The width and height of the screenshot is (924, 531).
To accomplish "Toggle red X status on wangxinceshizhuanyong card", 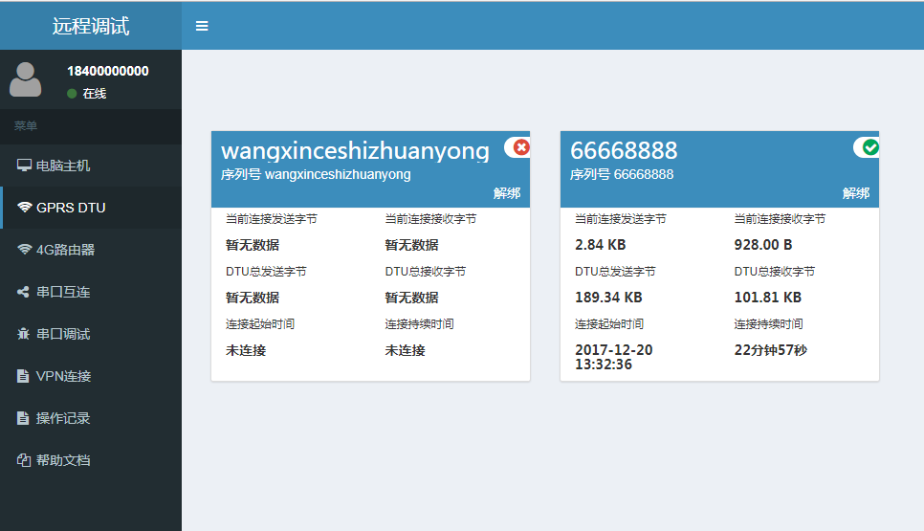I will click(x=520, y=147).
